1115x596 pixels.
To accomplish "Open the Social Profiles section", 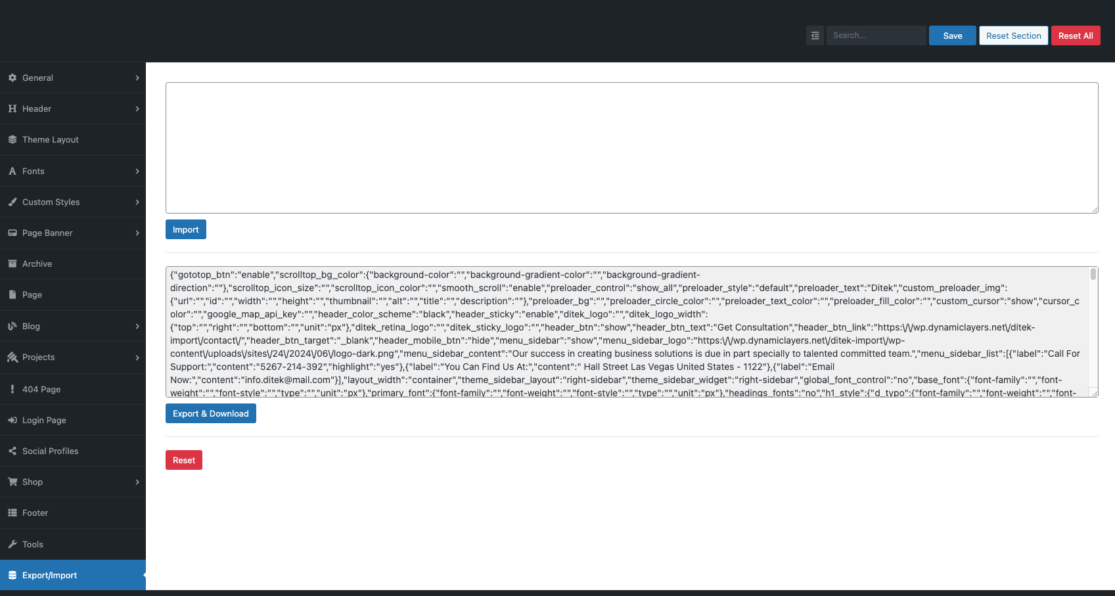I will [x=73, y=451].
